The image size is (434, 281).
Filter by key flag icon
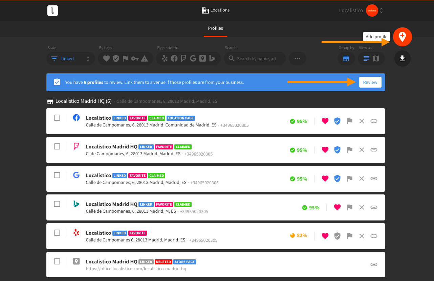pyautogui.click(x=135, y=58)
